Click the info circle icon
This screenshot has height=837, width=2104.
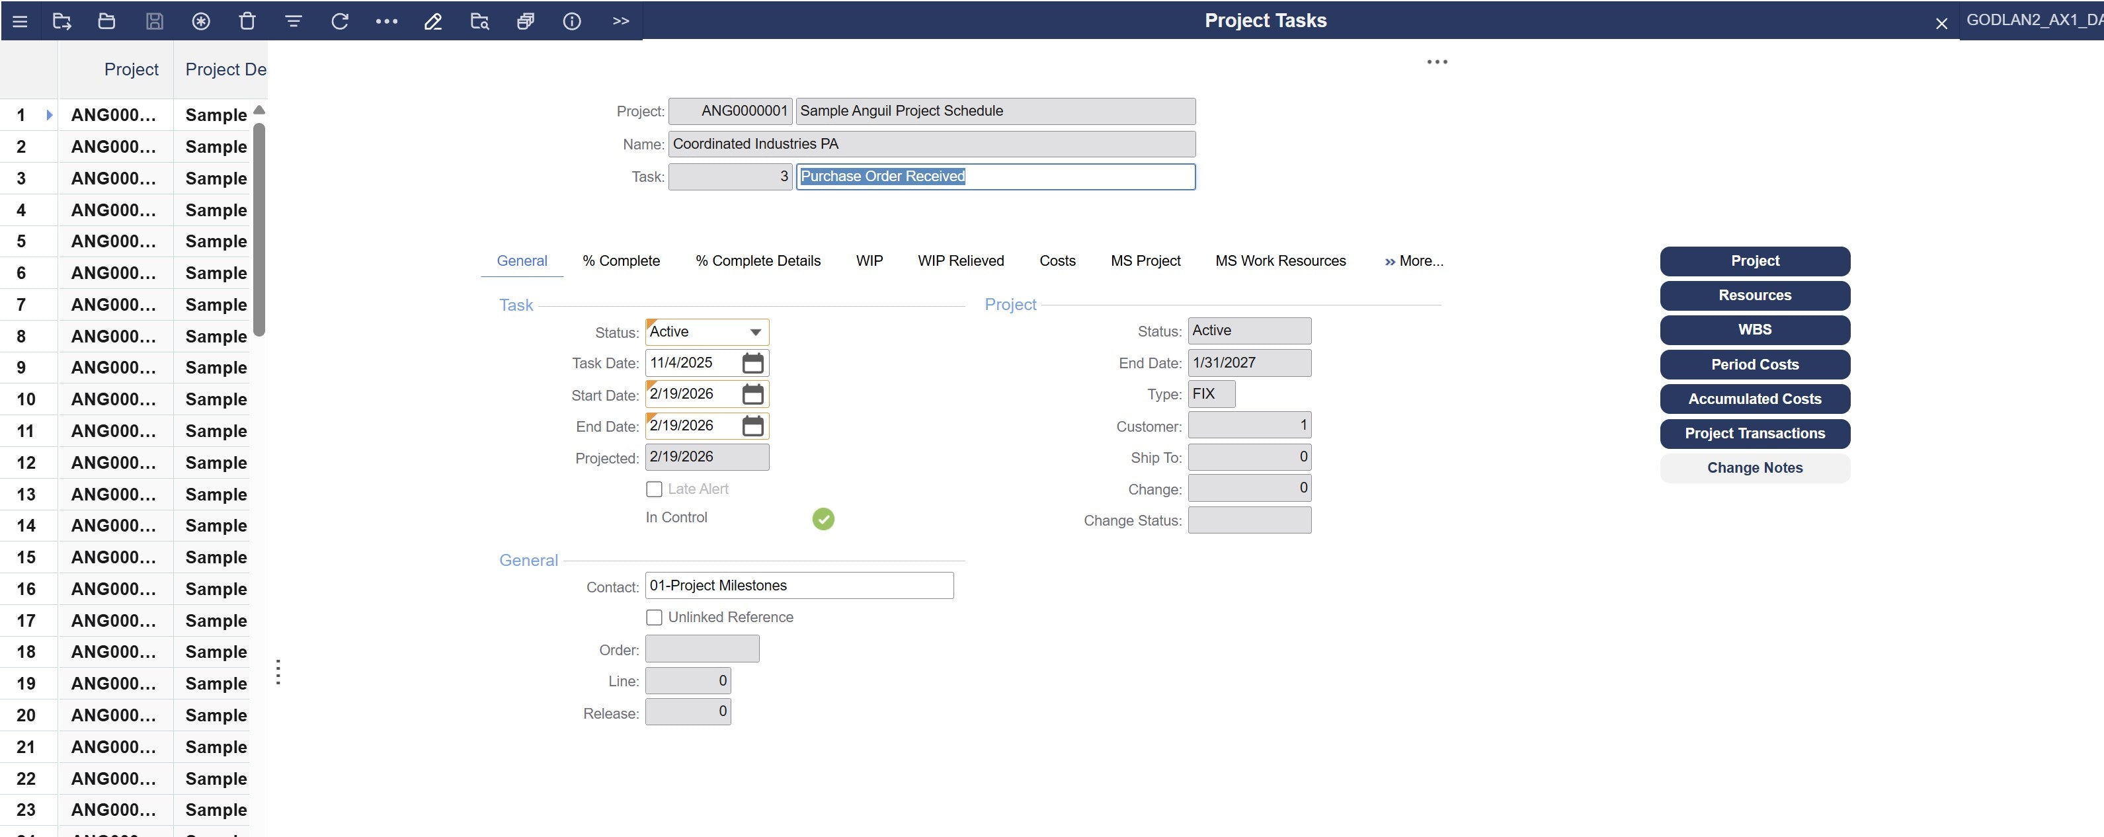pyautogui.click(x=572, y=21)
